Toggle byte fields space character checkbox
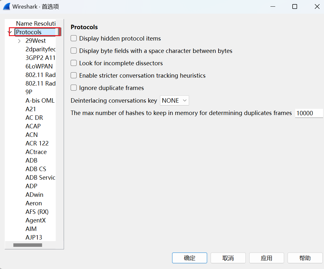Viewport: 324px width, 269px height. 74,51
